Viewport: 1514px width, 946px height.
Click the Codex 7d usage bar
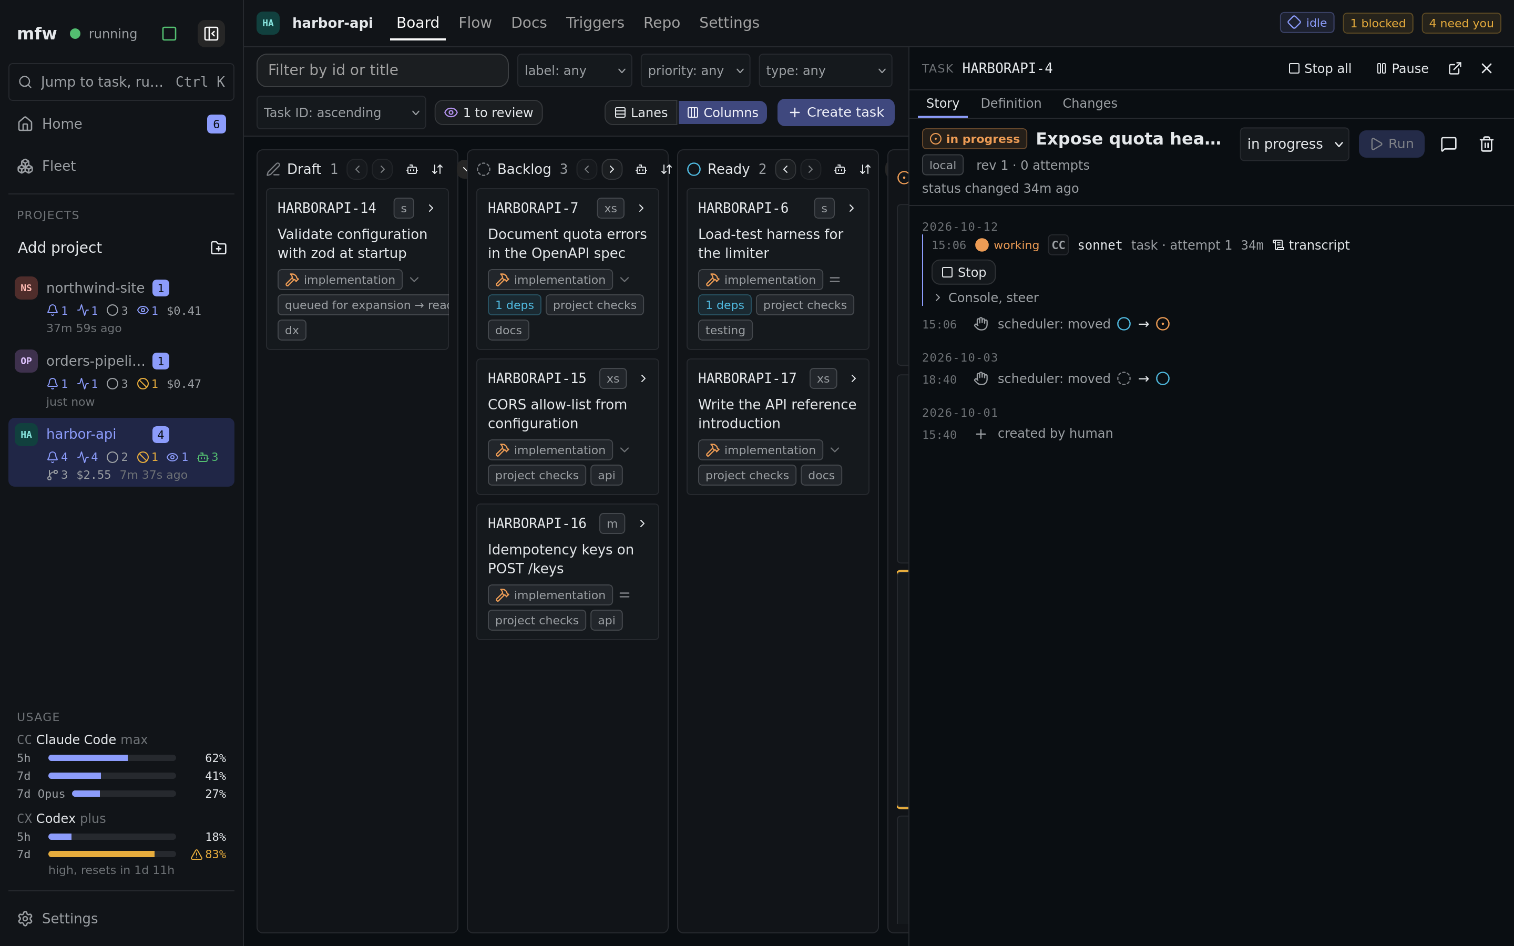(112, 854)
